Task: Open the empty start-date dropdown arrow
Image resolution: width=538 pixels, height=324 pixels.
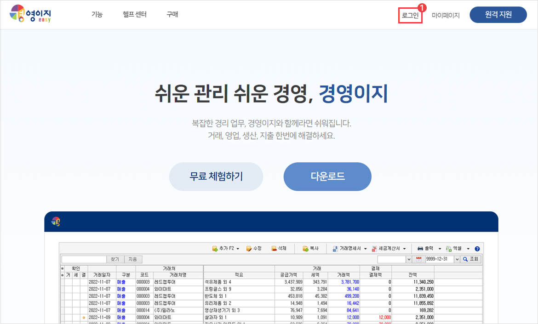Action: point(409,259)
